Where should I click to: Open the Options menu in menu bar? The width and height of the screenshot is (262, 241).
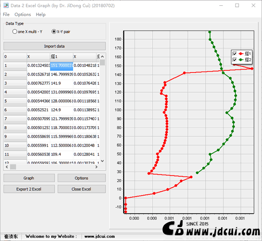pyautogui.click(x=23, y=14)
